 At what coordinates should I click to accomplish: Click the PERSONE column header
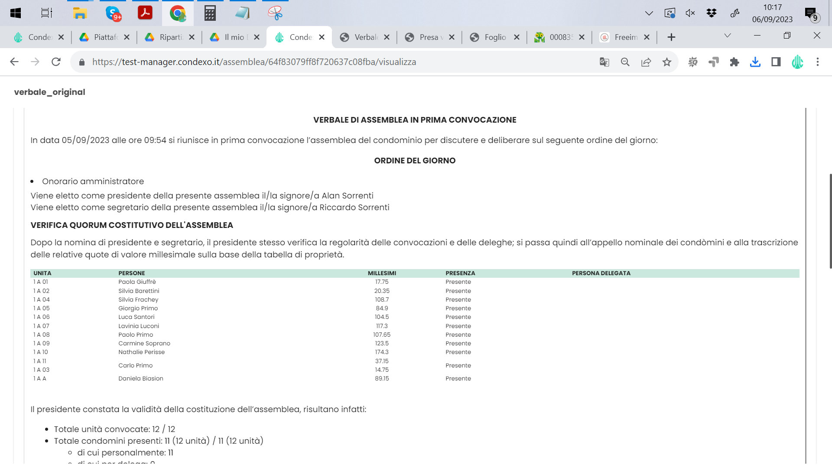coord(132,273)
